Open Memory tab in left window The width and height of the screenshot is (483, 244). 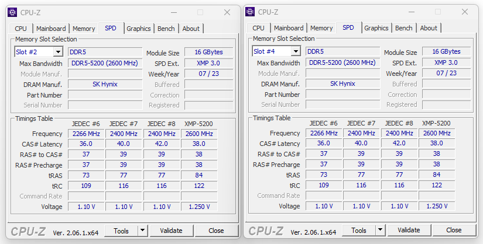click(x=84, y=29)
